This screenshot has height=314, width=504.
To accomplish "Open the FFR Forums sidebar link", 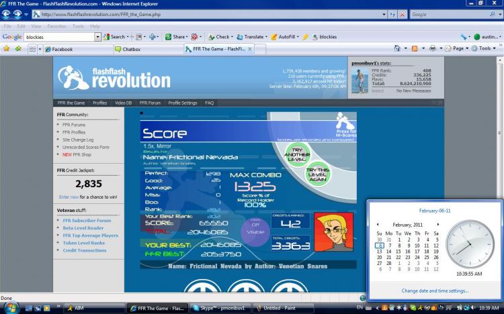I will tap(74, 125).
